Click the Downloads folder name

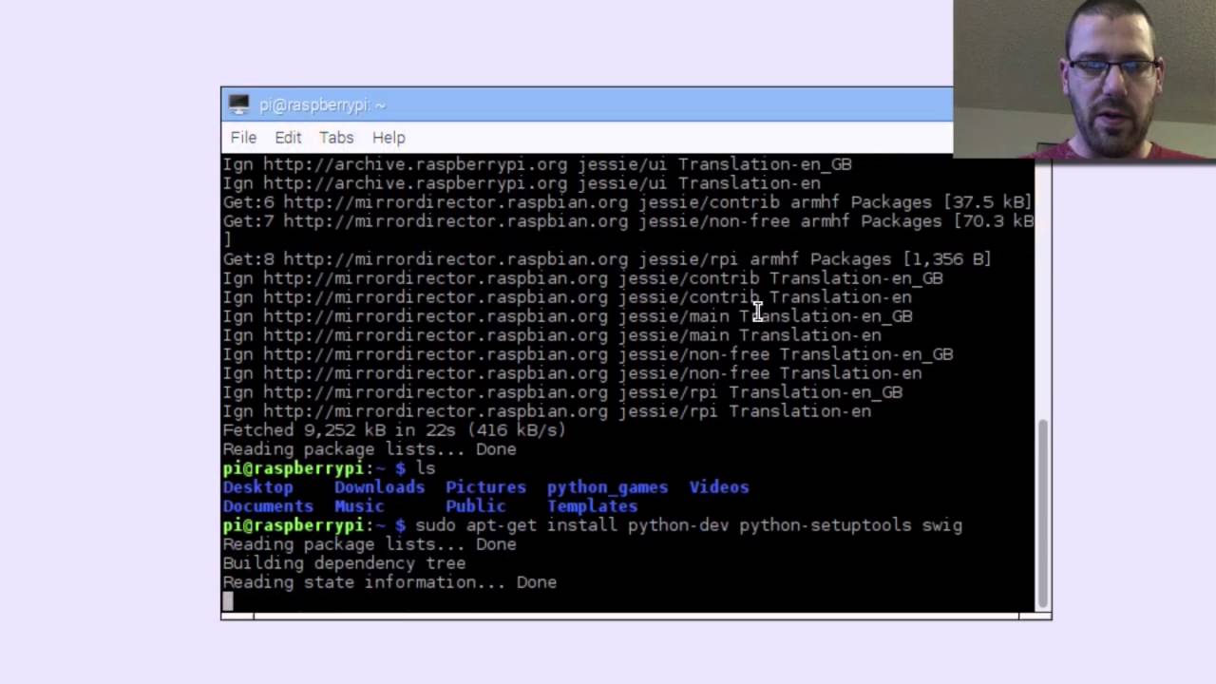[379, 487]
